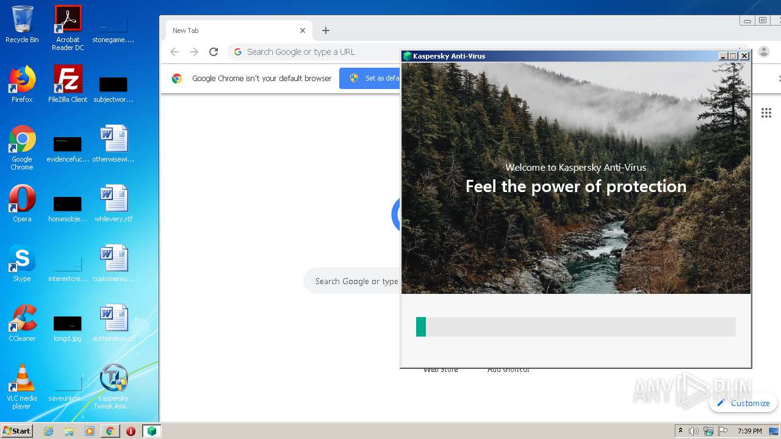Open the Skype desktop shortcut
The width and height of the screenshot is (781, 439).
tap(22, 263)
